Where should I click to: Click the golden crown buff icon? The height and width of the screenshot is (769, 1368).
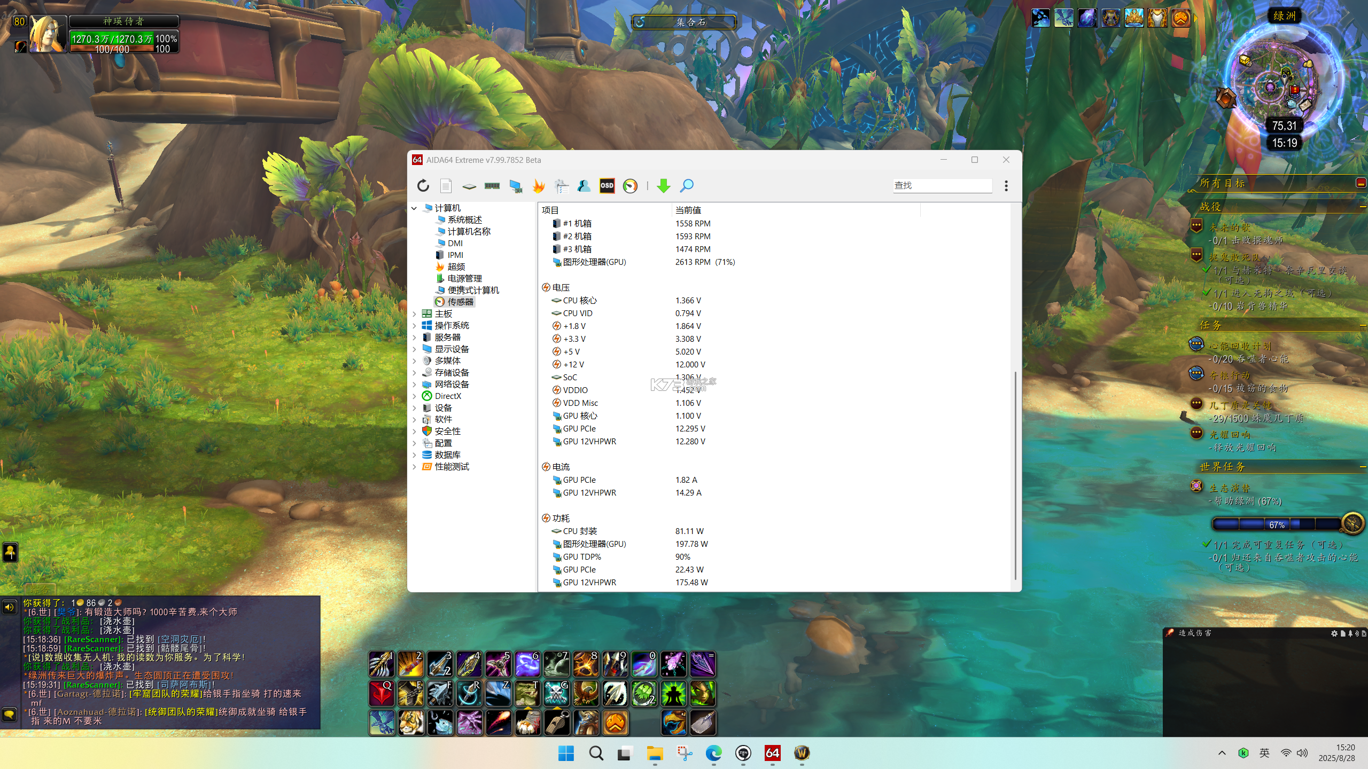(x=1134, y=18)
